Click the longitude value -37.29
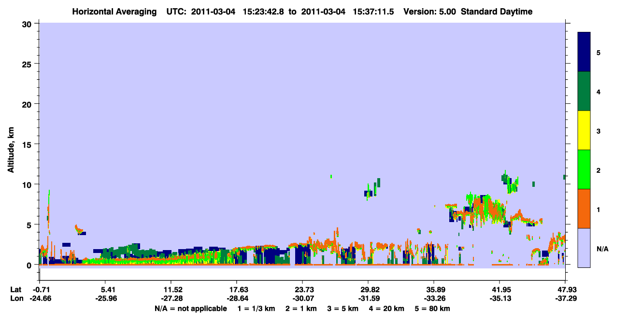This screenshot has height=322, width=628. [x=565, y=298]
